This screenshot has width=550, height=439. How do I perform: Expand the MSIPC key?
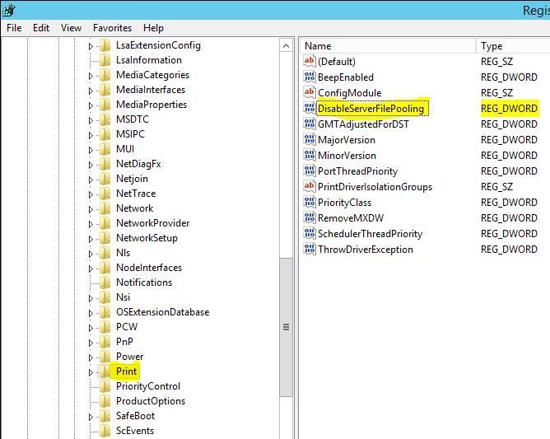pos(91,135)
